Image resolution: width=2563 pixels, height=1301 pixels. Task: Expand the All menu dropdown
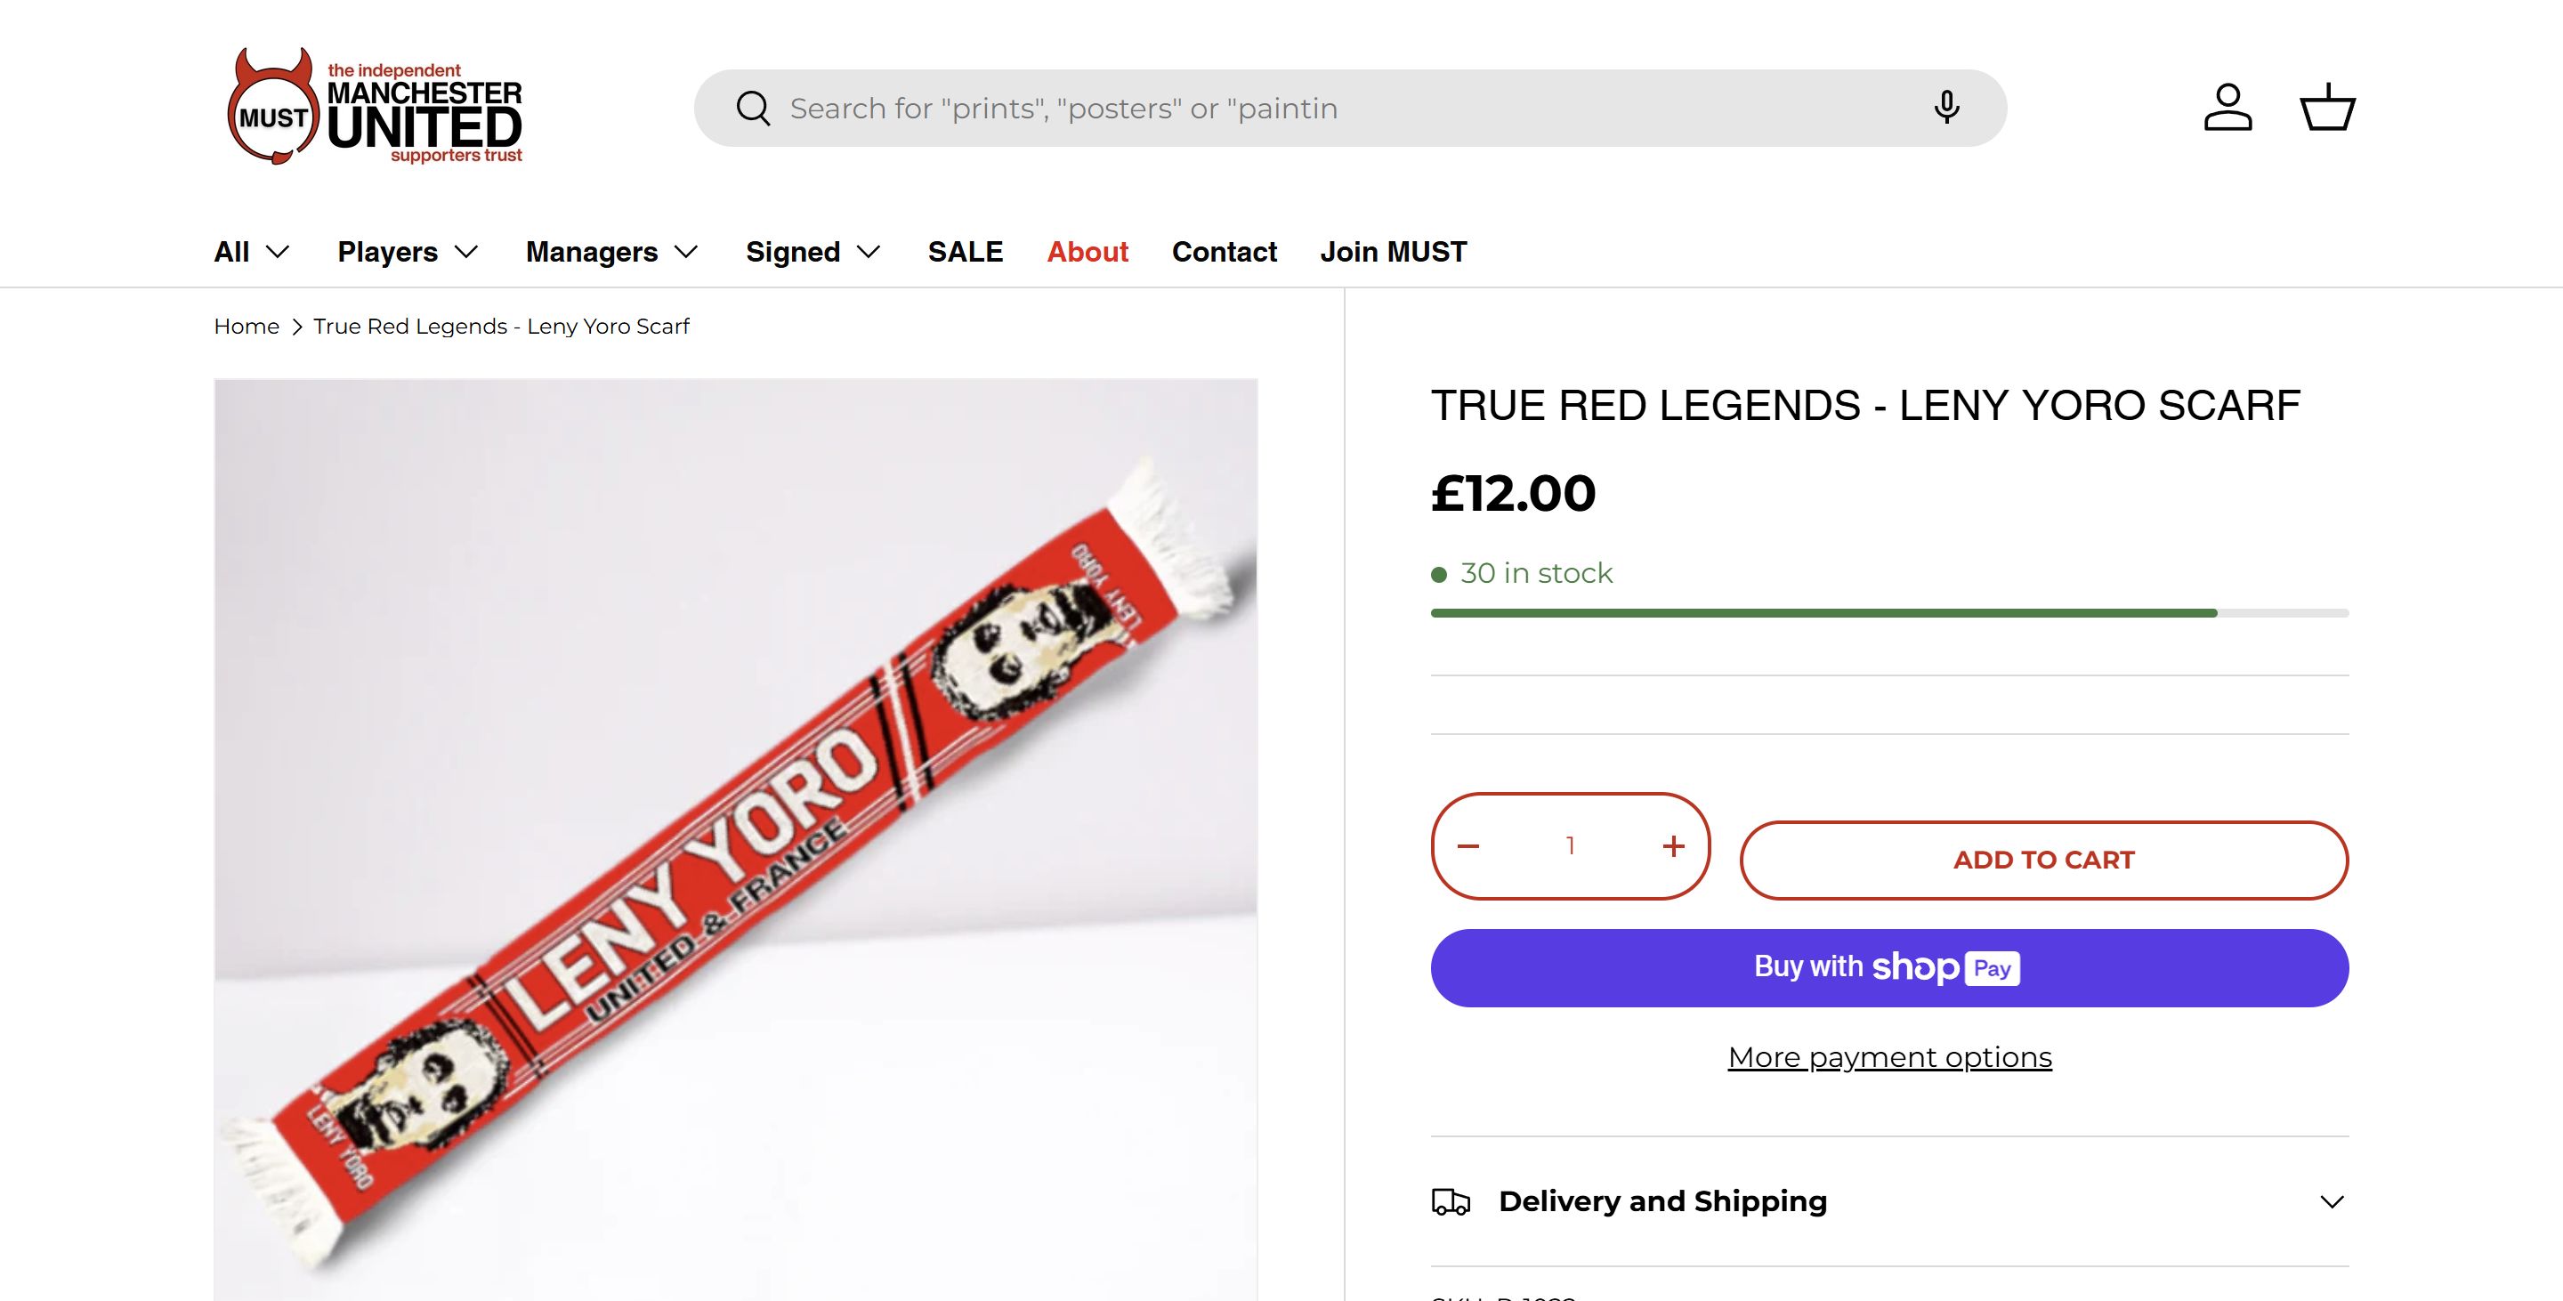click(x=252, y=252)
